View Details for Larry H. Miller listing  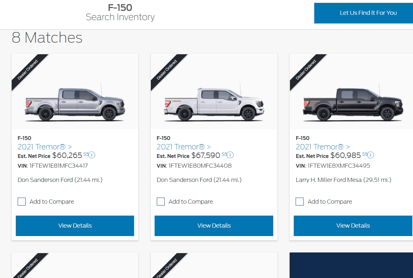click(x=353, y=226)
